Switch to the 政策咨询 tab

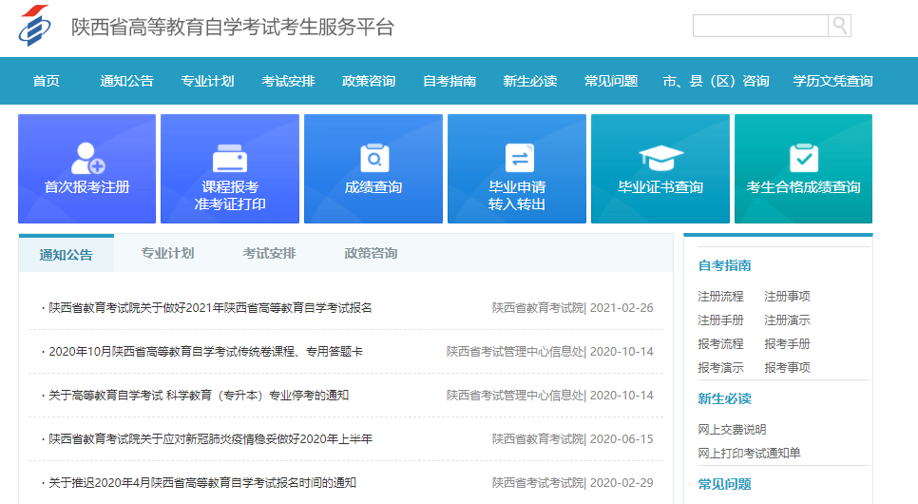tap(371, 253)
